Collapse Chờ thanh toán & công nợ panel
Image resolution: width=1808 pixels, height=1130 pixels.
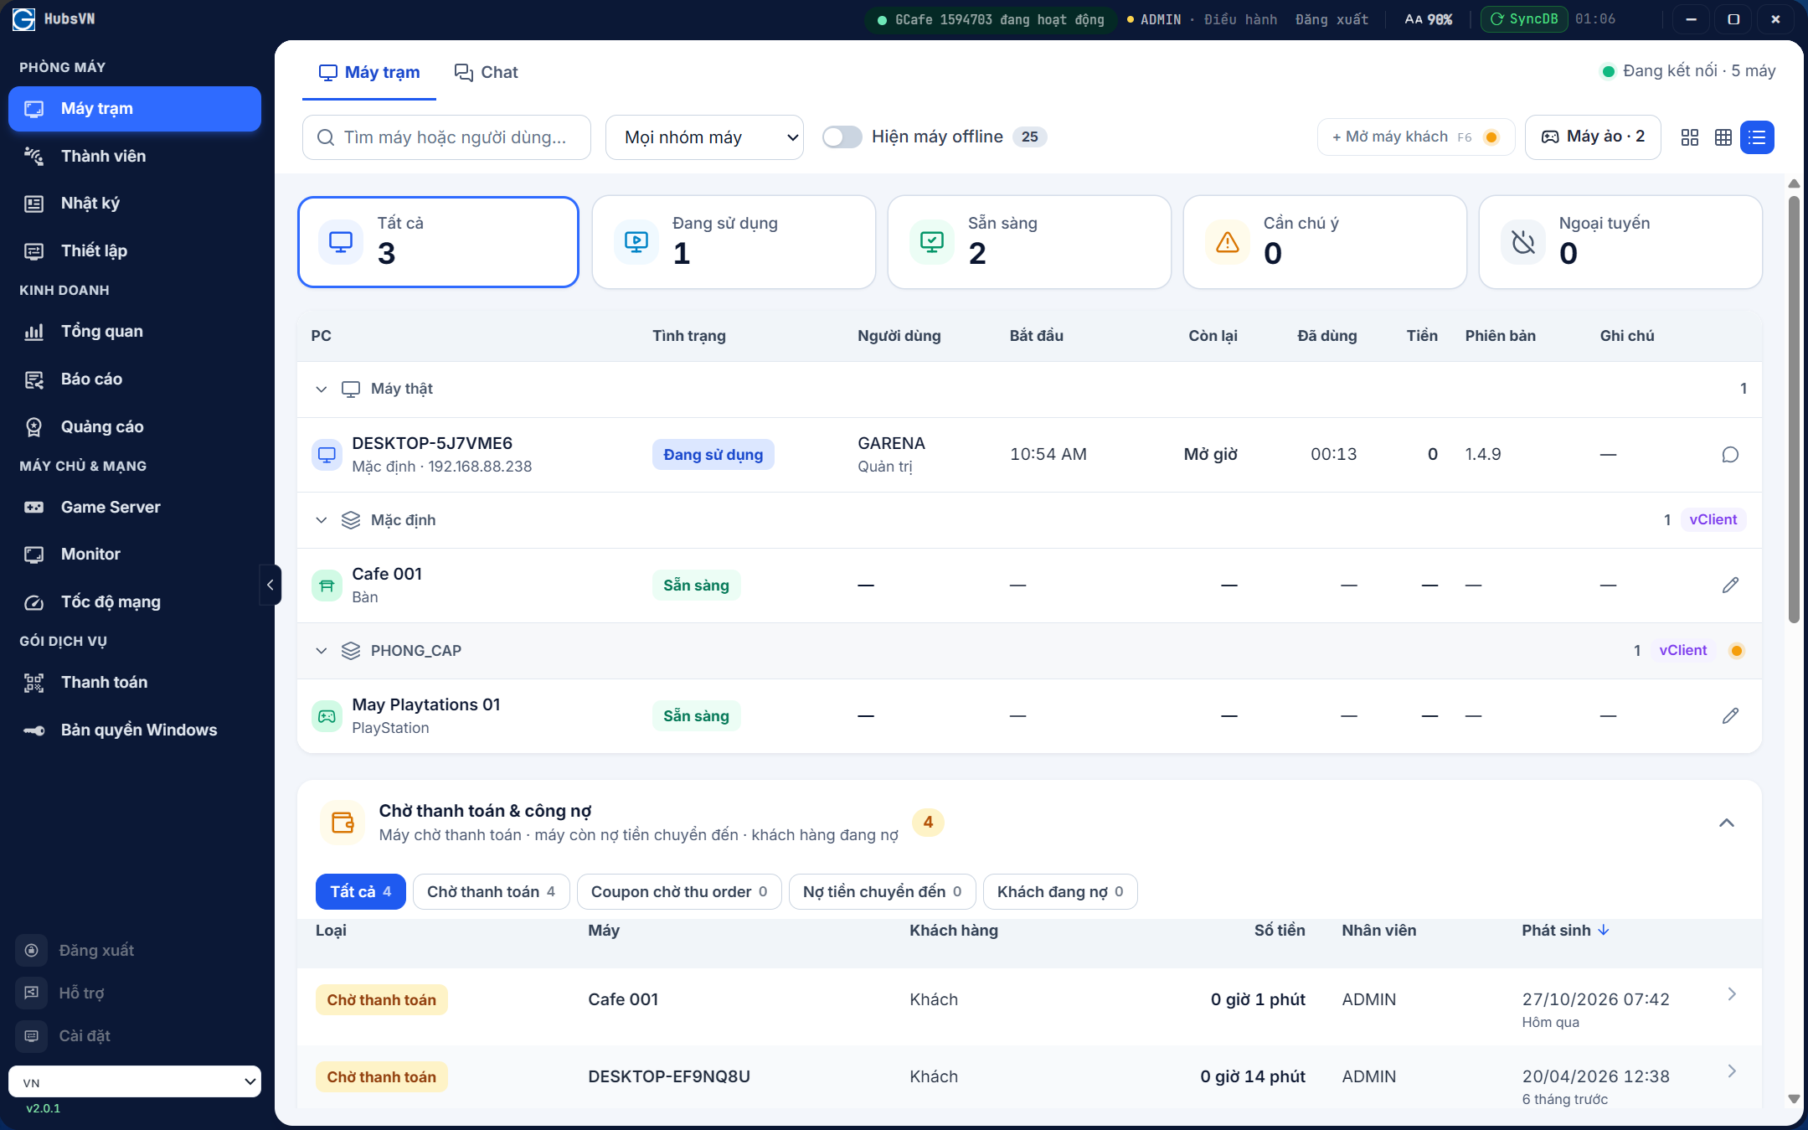1726,823
